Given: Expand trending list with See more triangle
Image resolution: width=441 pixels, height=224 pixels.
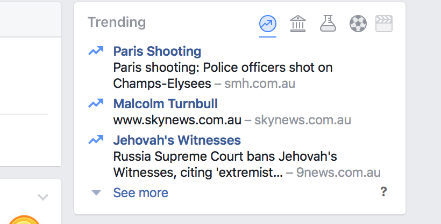Looking at the screenshot, I should 96,193.
